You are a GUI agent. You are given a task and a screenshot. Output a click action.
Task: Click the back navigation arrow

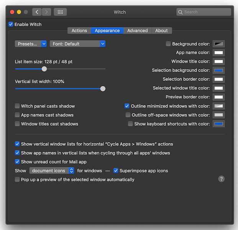tap(37, 12)
